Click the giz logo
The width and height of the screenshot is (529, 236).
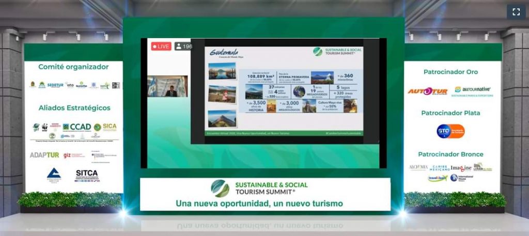67,155
